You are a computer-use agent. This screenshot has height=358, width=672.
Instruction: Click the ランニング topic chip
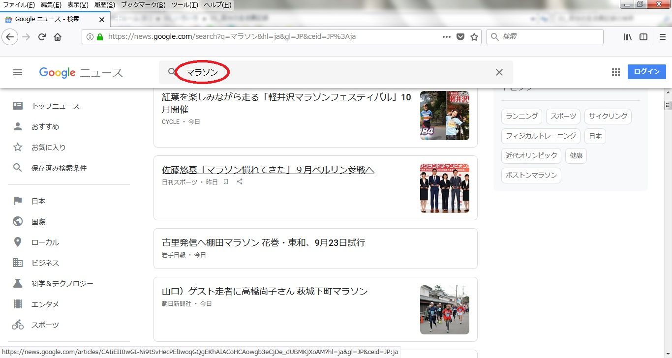click(x=522, y=117)
